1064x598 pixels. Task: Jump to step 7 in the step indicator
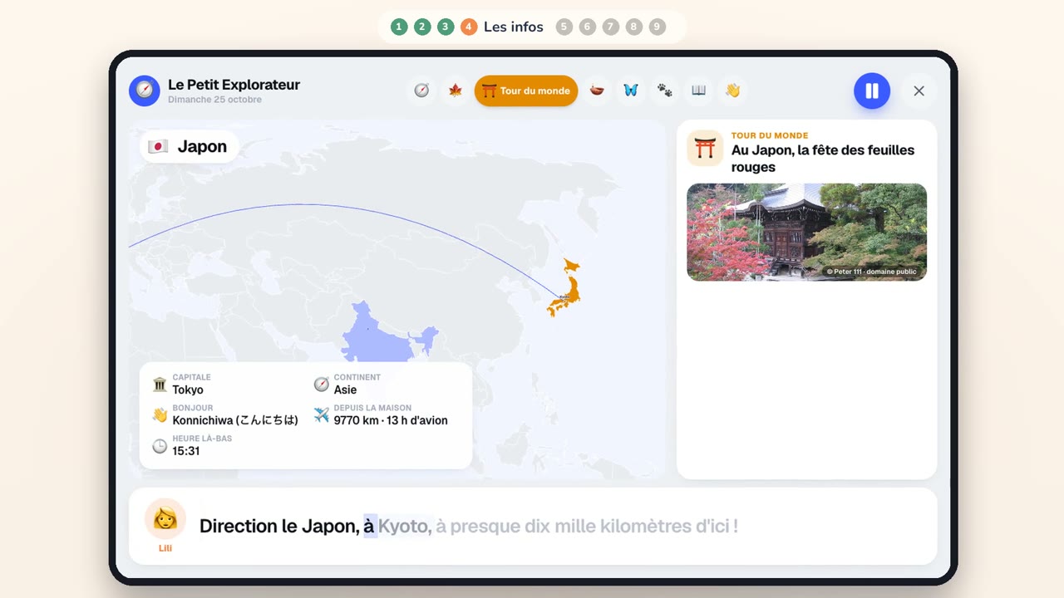tap(611, 27)
